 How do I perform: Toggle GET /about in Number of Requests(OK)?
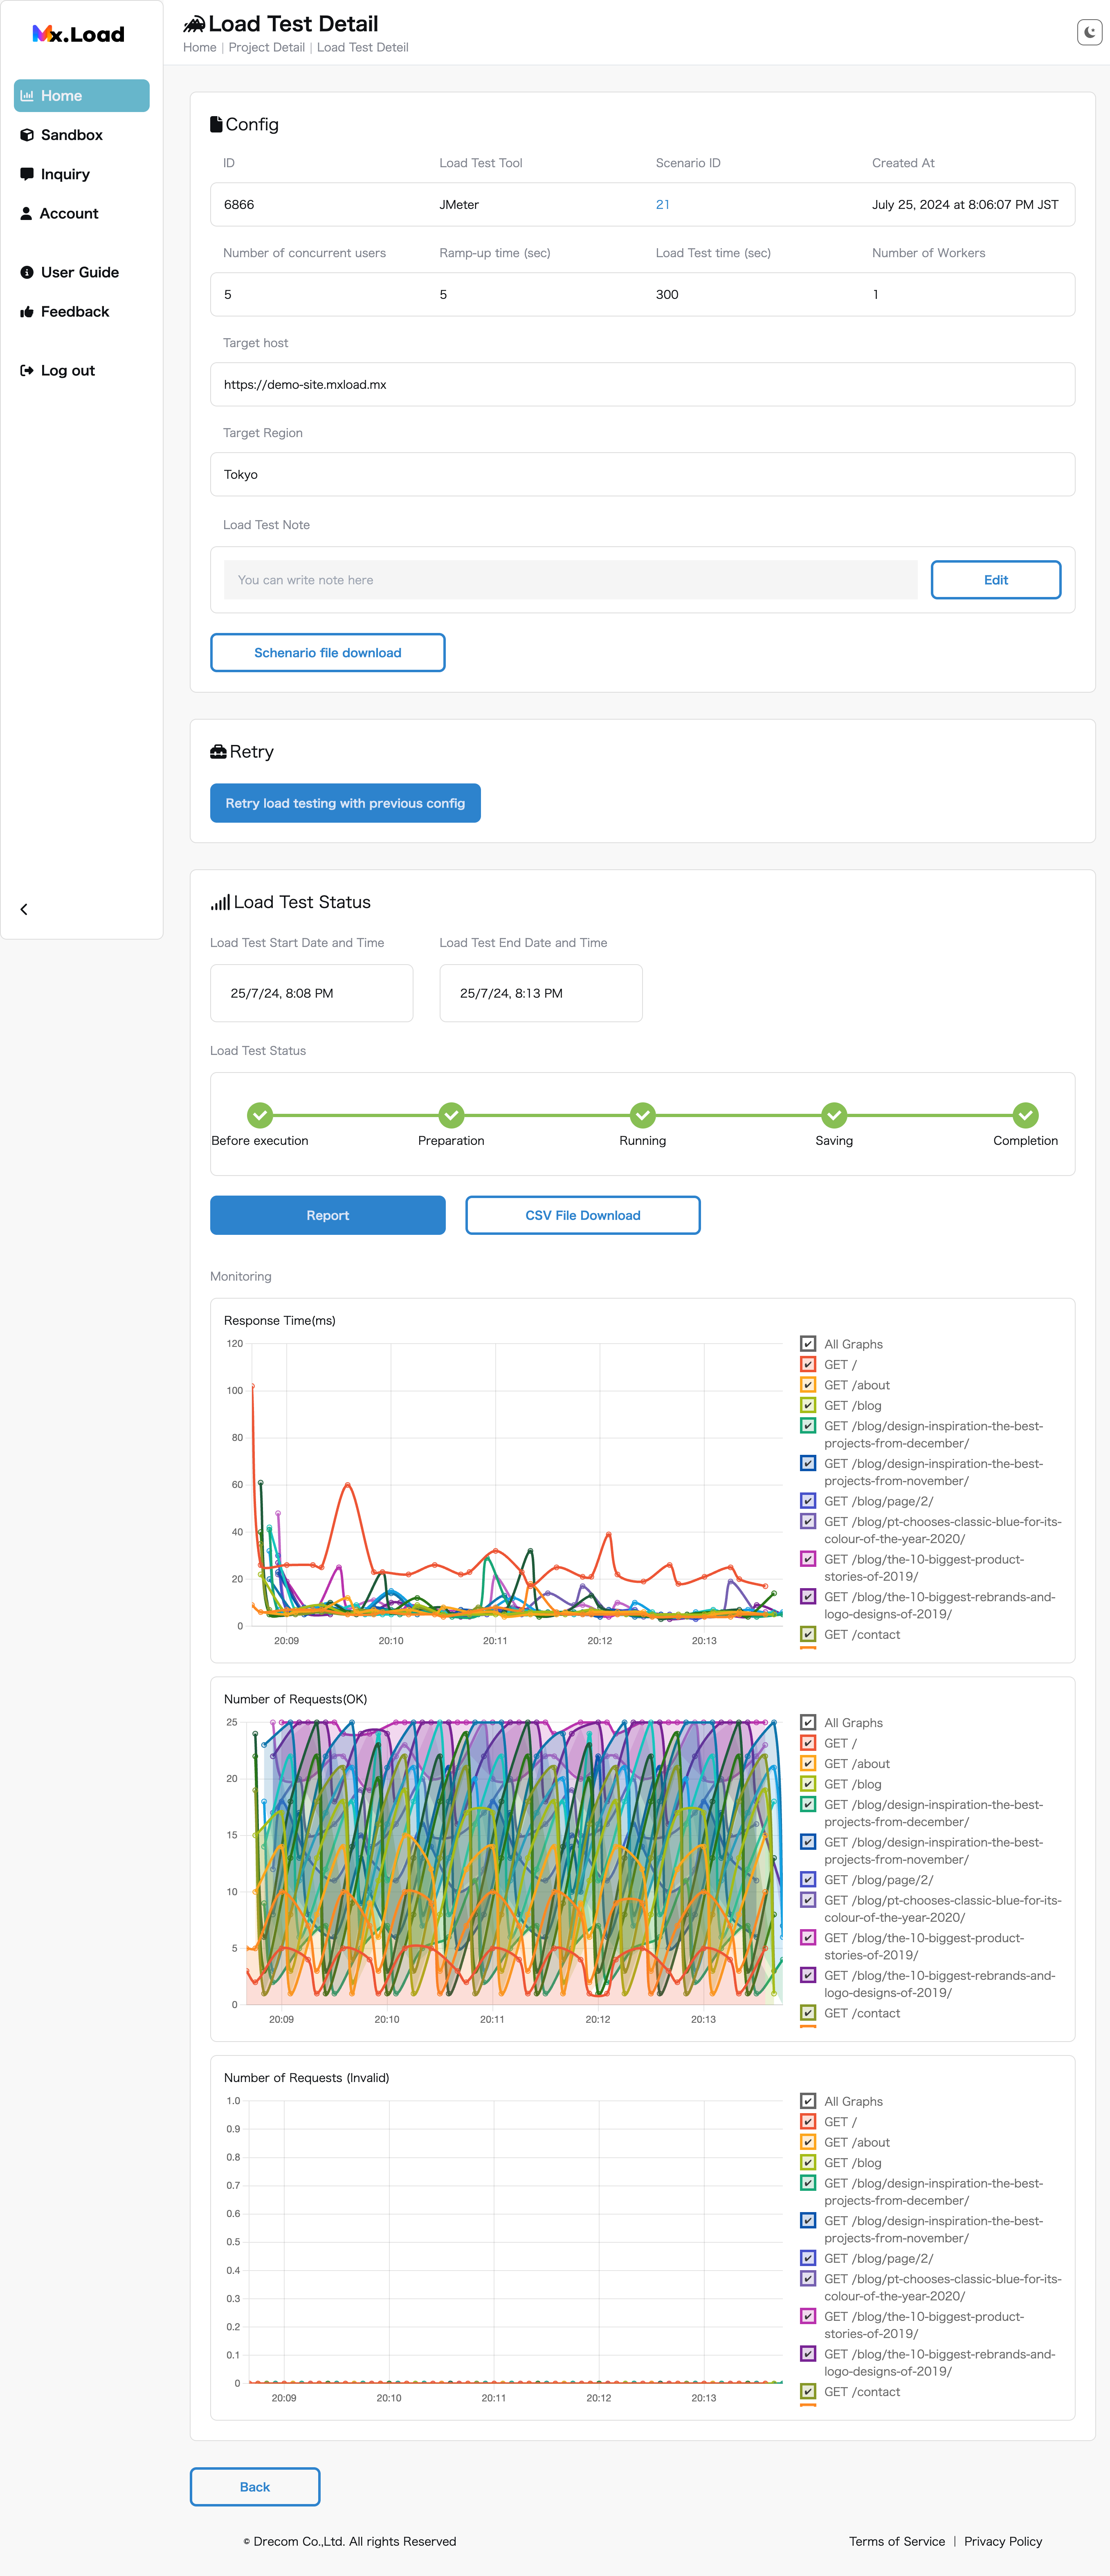point(808,1764)
